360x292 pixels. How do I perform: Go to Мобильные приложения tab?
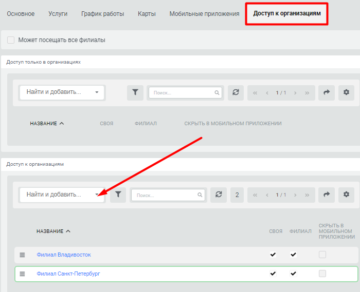tap(204, 14)
